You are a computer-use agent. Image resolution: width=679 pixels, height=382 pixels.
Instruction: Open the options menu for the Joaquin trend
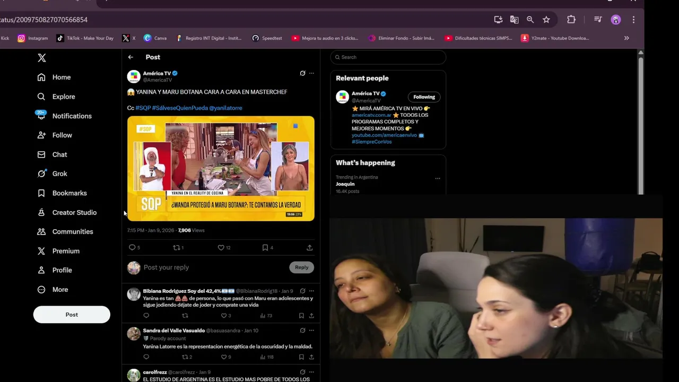point(438,178)
